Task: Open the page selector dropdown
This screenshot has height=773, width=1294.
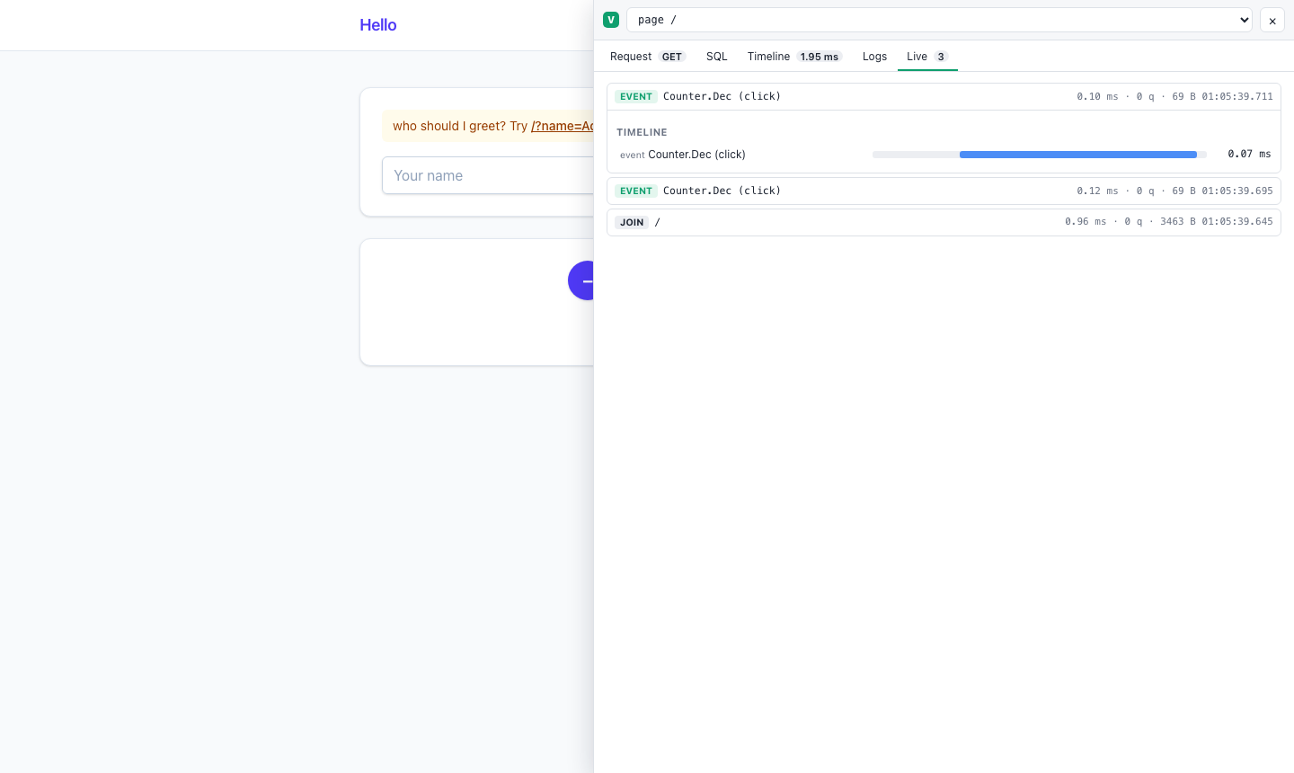Action: pos(939,20)
